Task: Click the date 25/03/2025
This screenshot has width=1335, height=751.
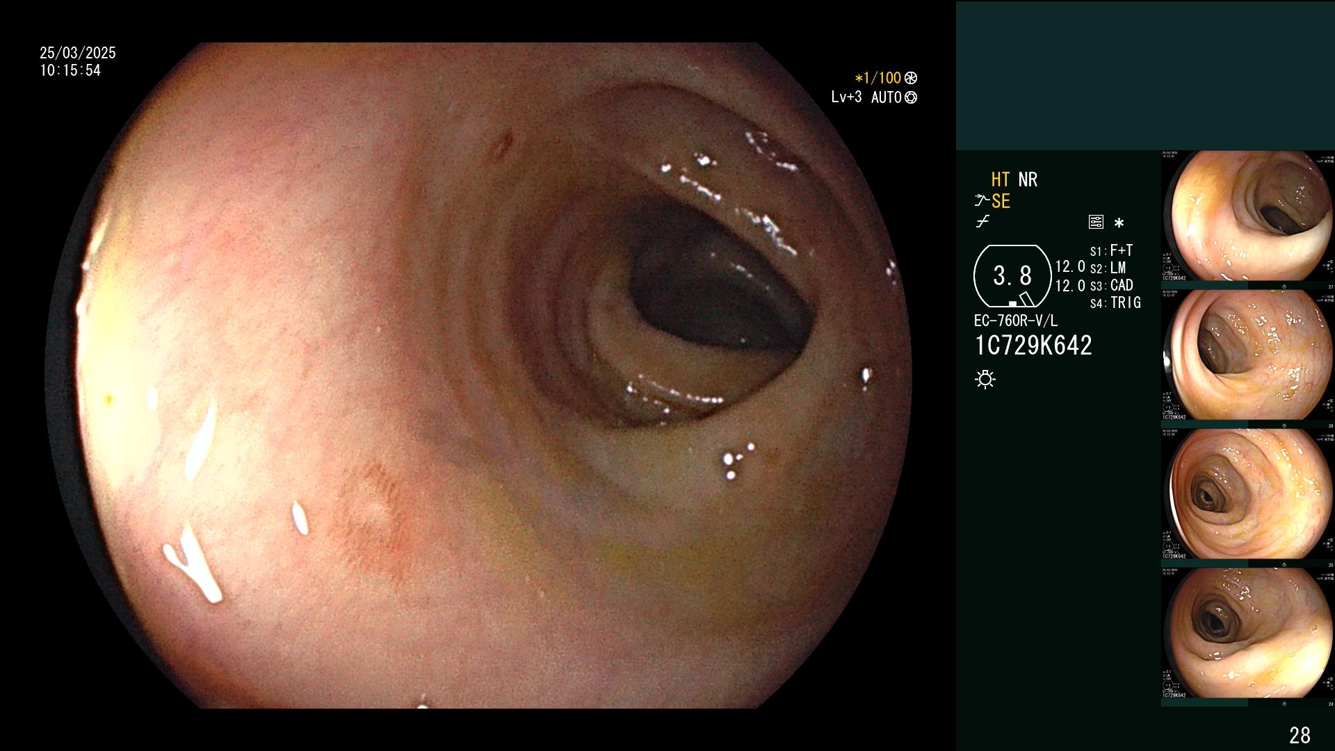Action: 78,53
